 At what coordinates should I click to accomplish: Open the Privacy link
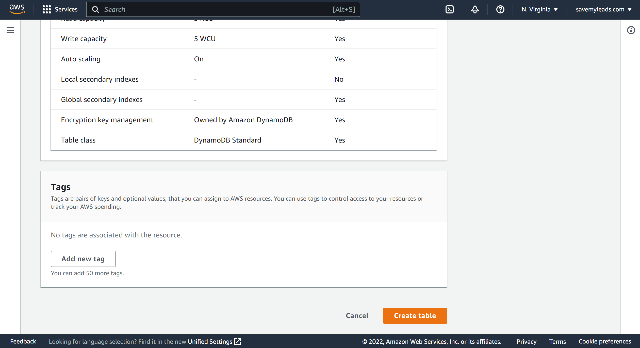click(527, 341)
